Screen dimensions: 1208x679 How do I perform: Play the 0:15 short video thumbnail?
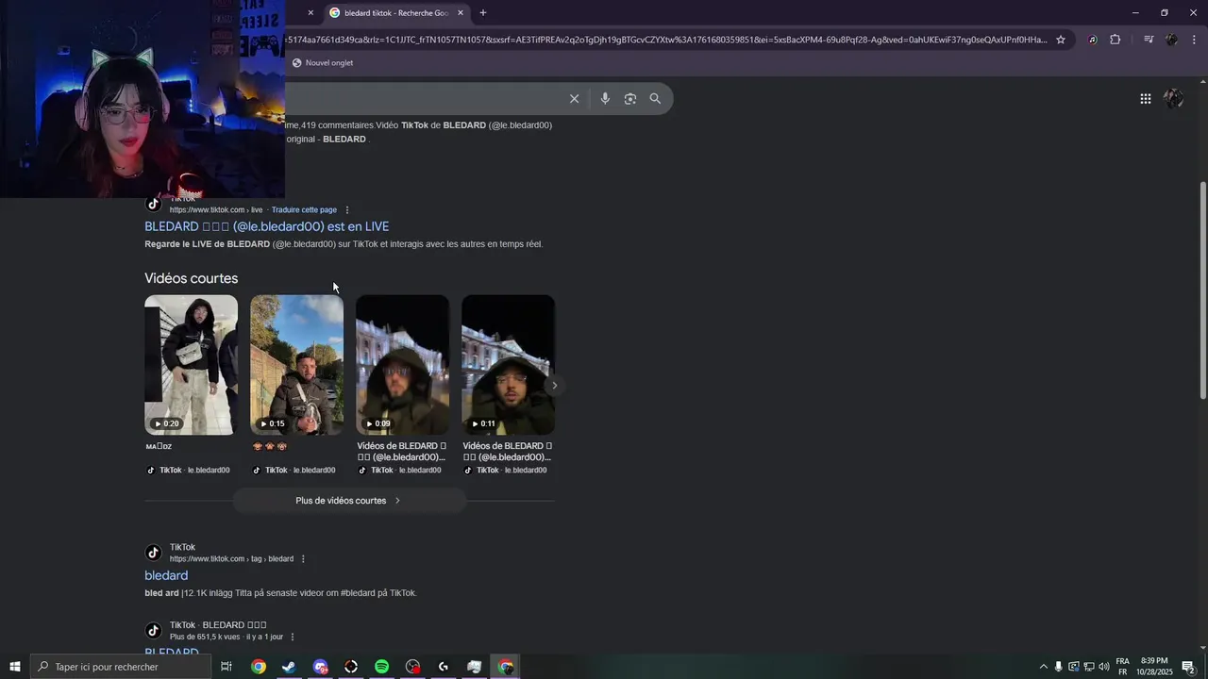point(296,365)
